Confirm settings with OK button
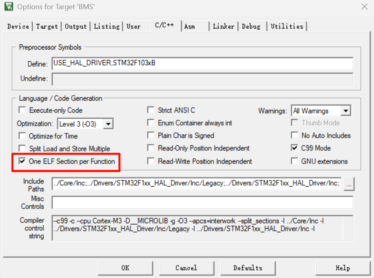 click(x=125, y=268)
